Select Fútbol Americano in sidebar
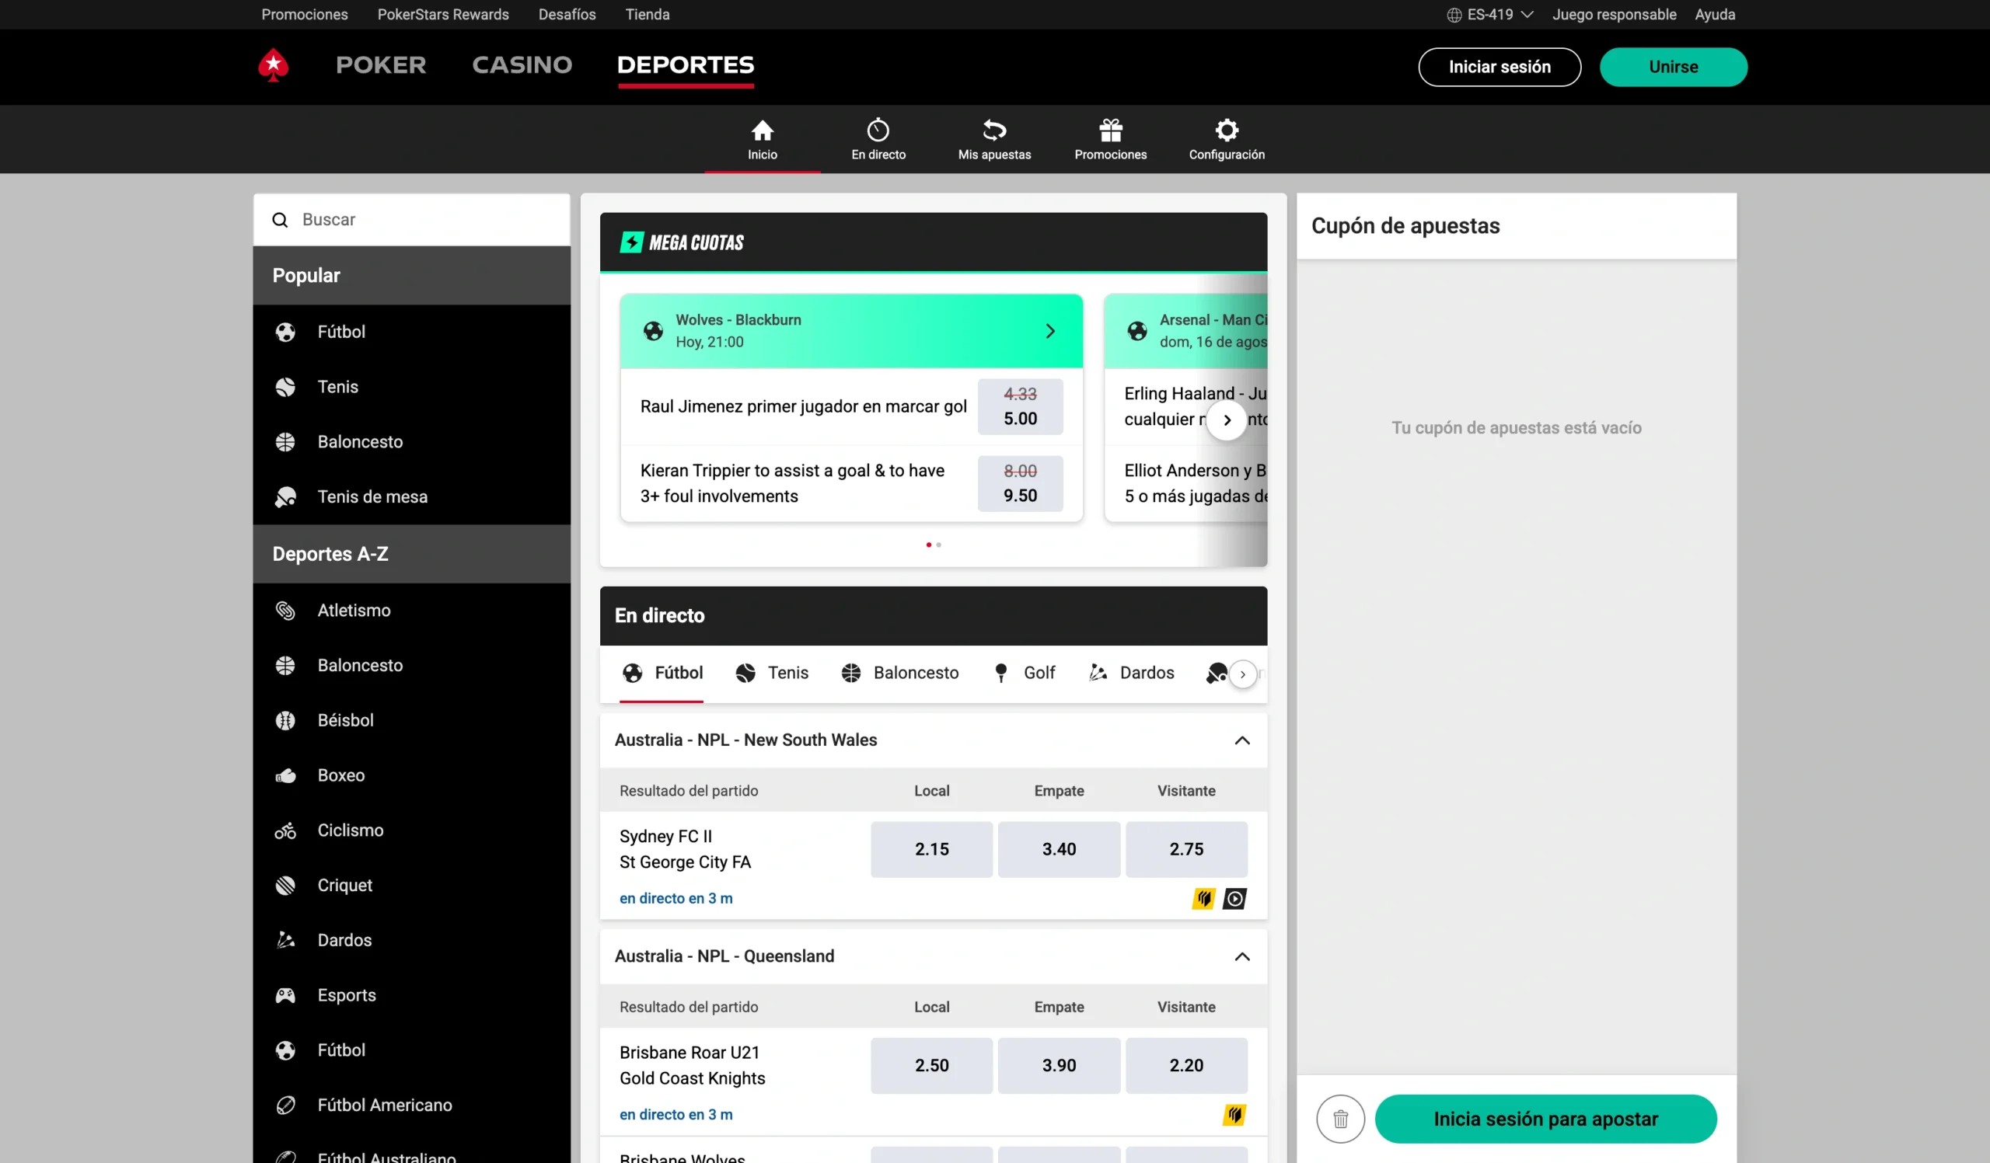The image size is (1990, 1163). coord(411,1105)
